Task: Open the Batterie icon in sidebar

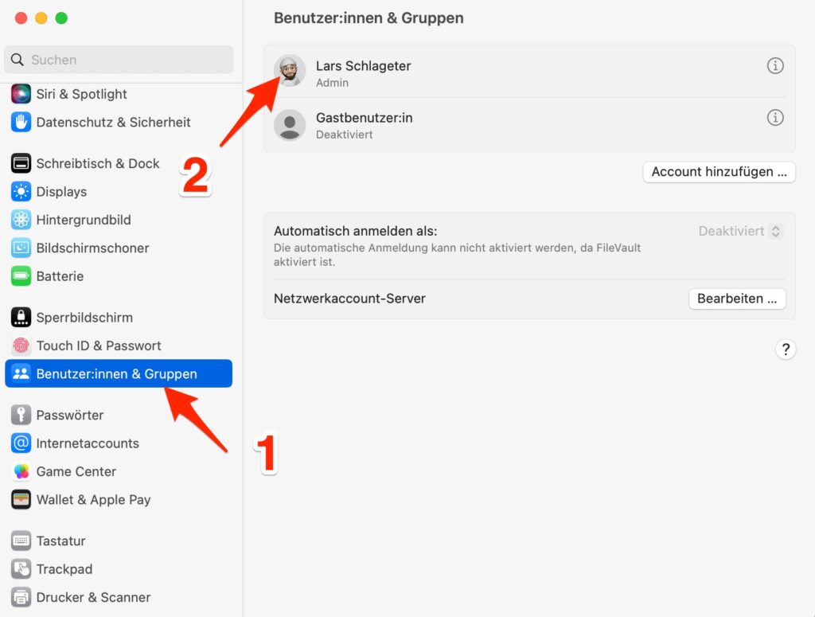Action: tap(21, 276)
